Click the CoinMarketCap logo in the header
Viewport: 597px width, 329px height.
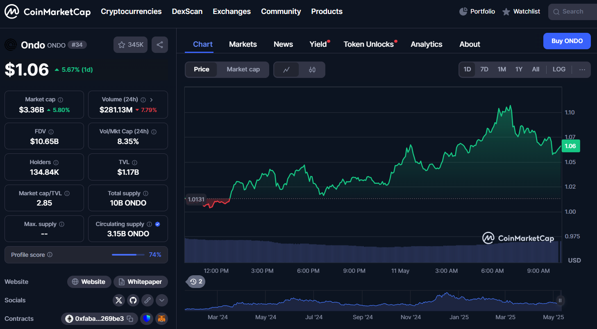pyautogui.click(x=48, y=12)
